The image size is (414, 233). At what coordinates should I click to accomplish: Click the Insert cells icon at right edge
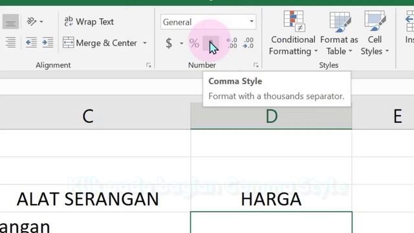coord(409,21)
